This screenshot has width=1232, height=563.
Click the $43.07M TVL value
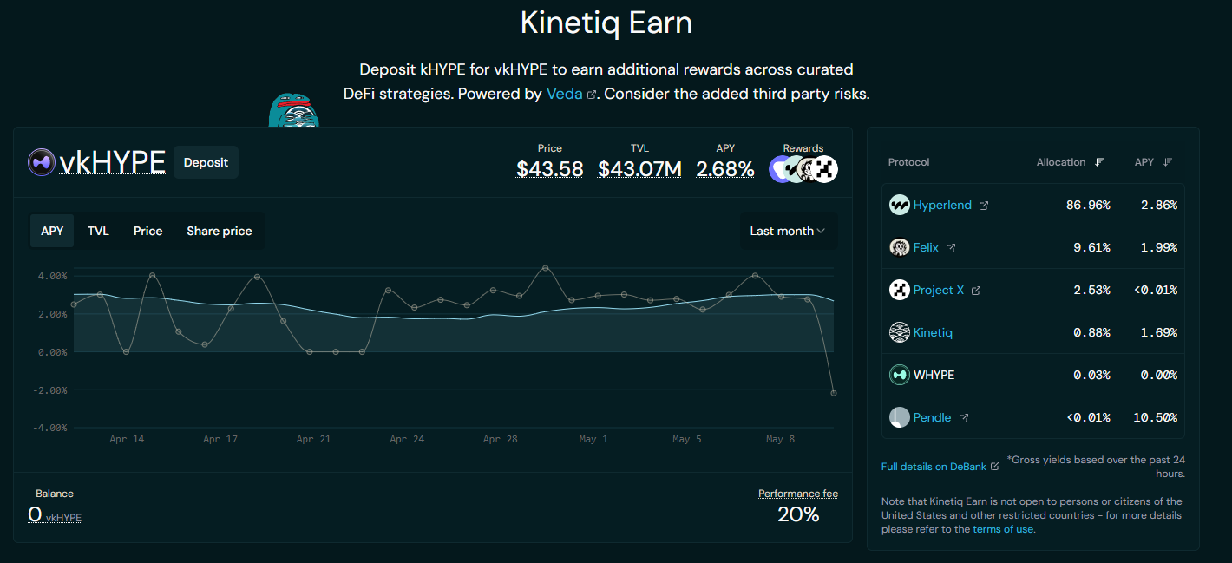click(640, 169)
